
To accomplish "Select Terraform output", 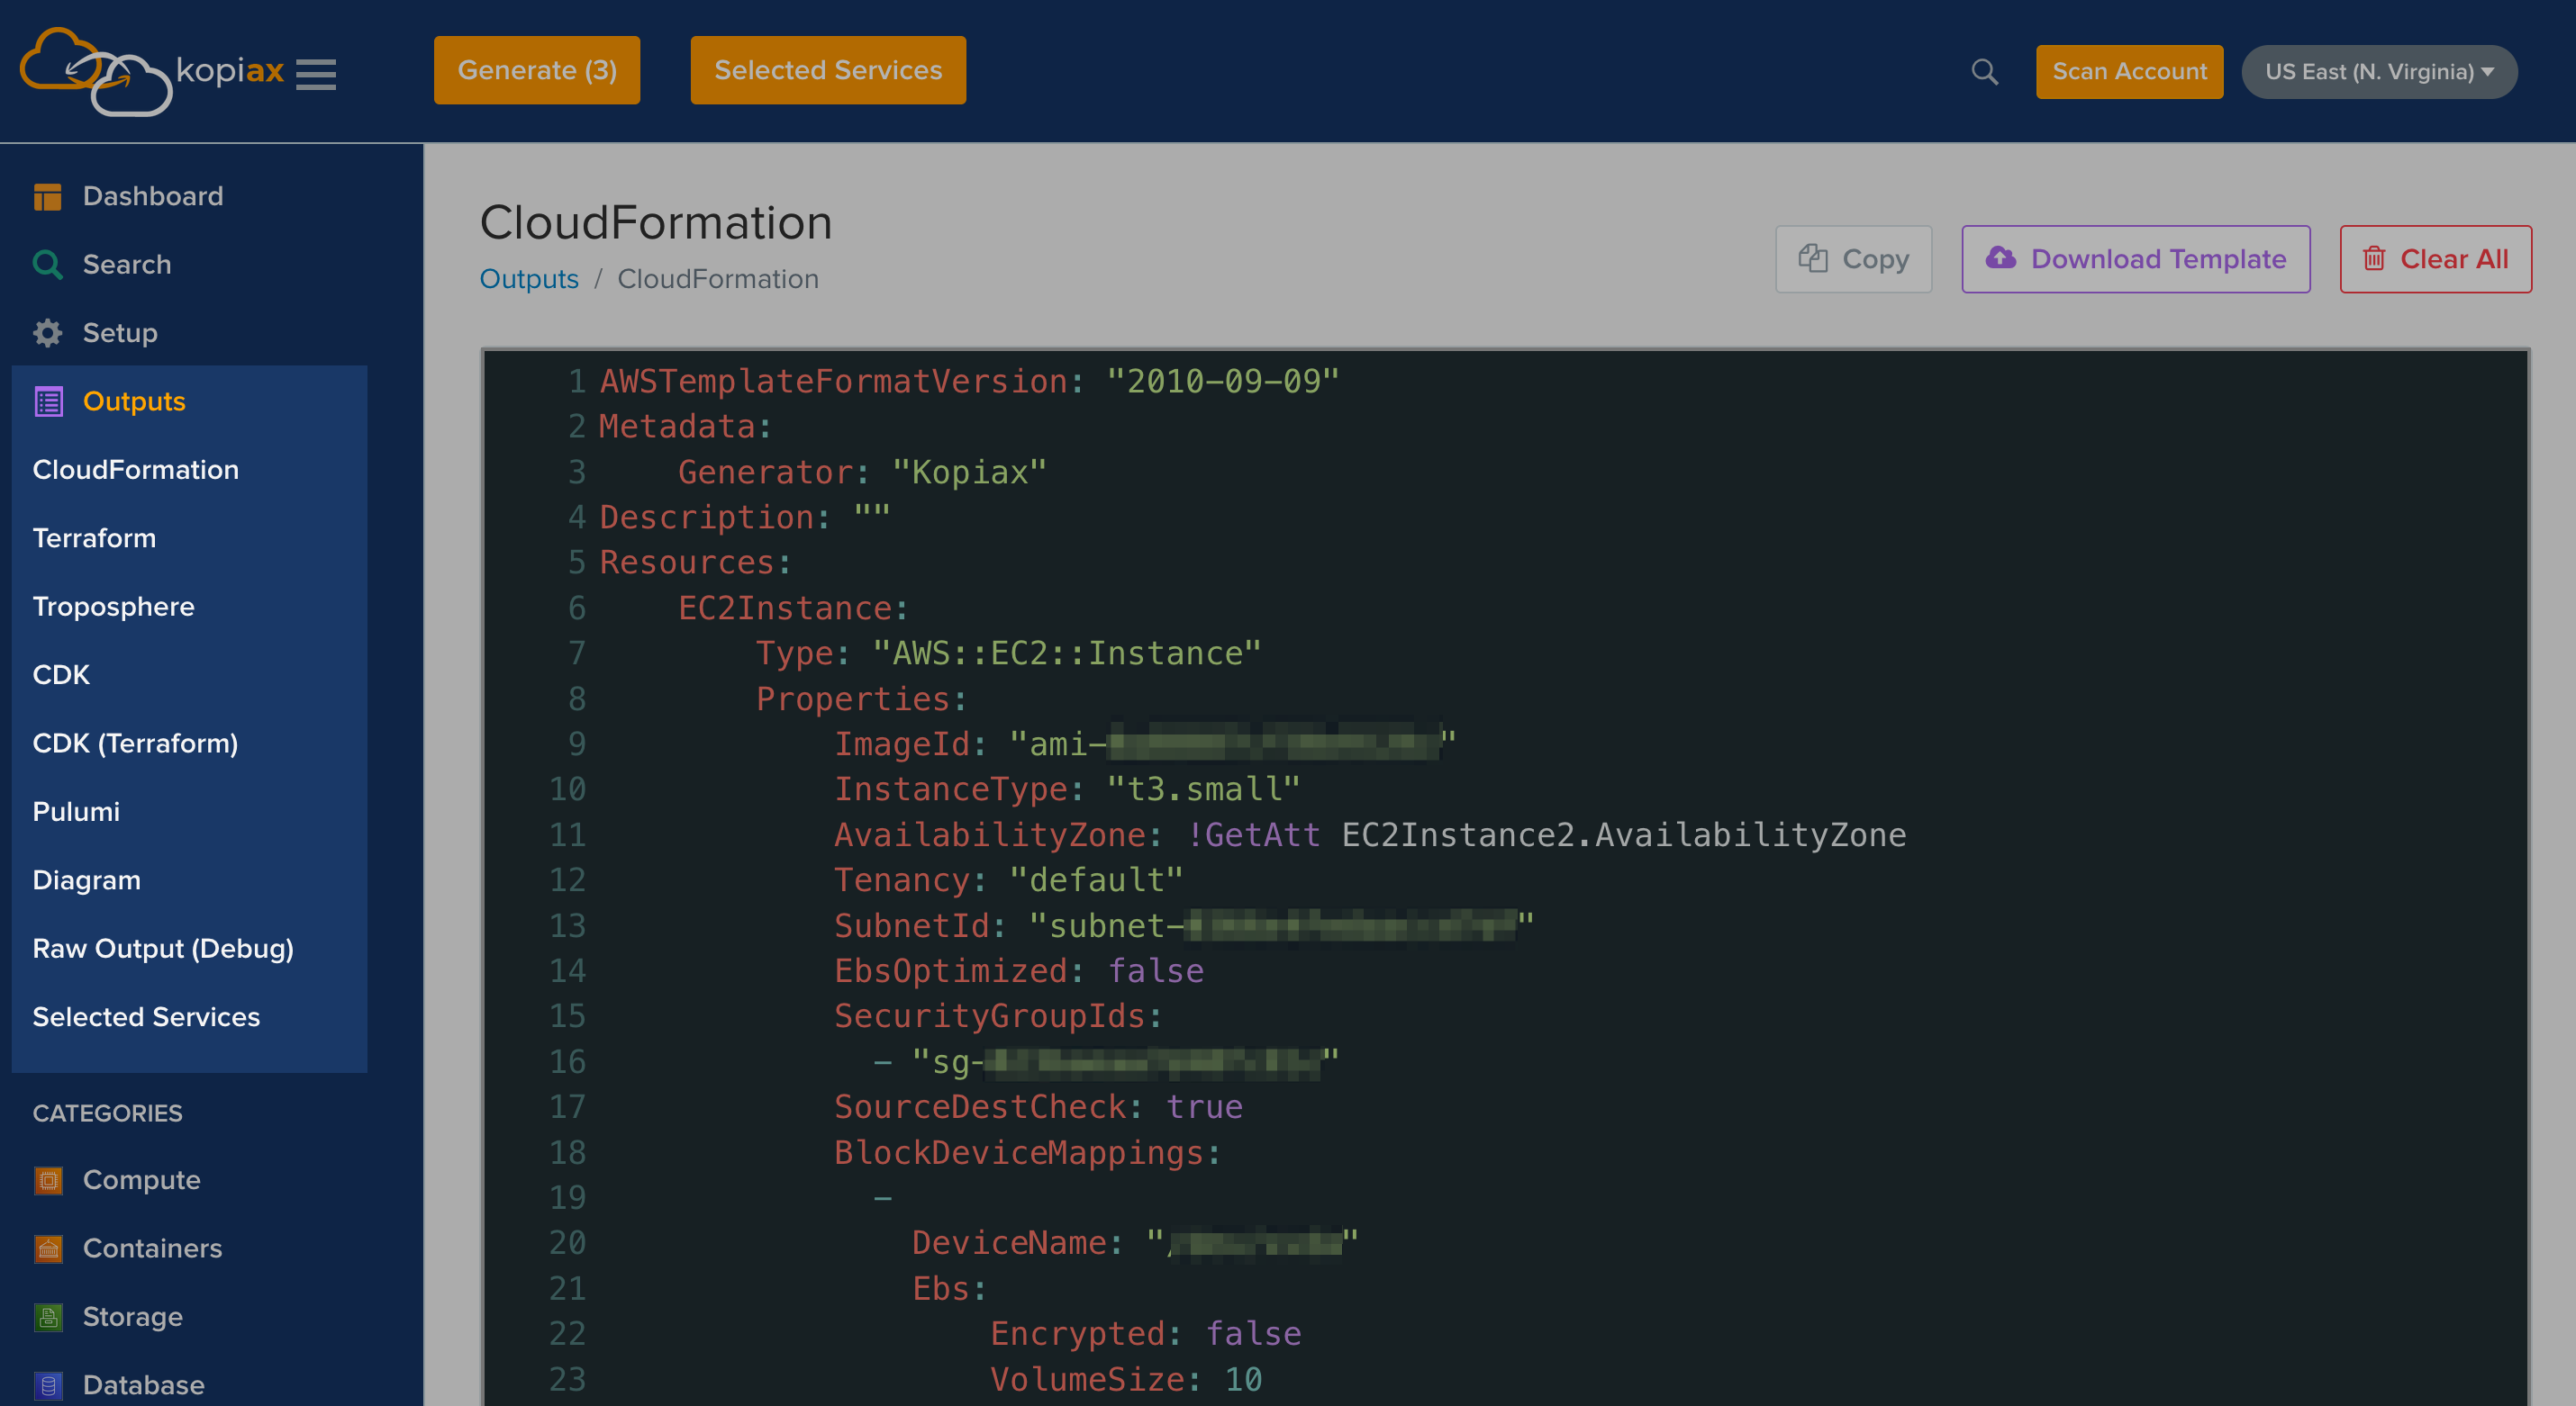I will [94, 538].
